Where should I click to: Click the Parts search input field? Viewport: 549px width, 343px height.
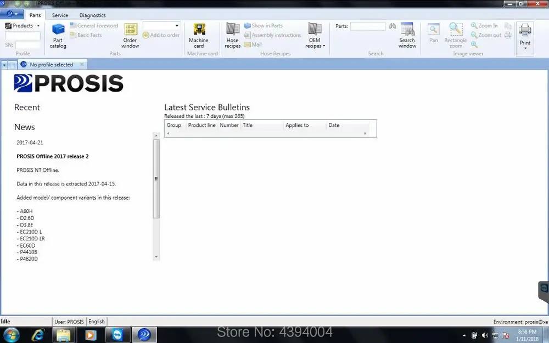click(368, 26)
